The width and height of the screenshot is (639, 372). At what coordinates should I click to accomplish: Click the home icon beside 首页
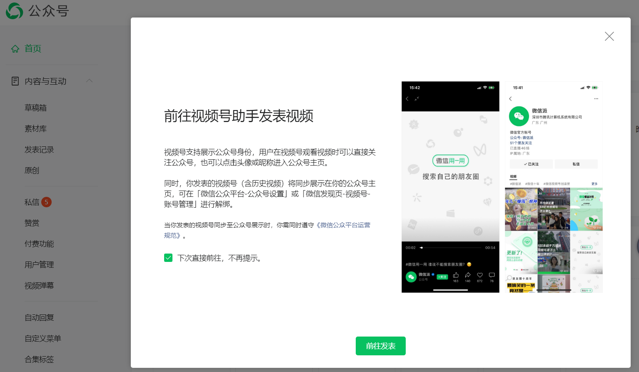pyautogui.click(x=15, y=49)
